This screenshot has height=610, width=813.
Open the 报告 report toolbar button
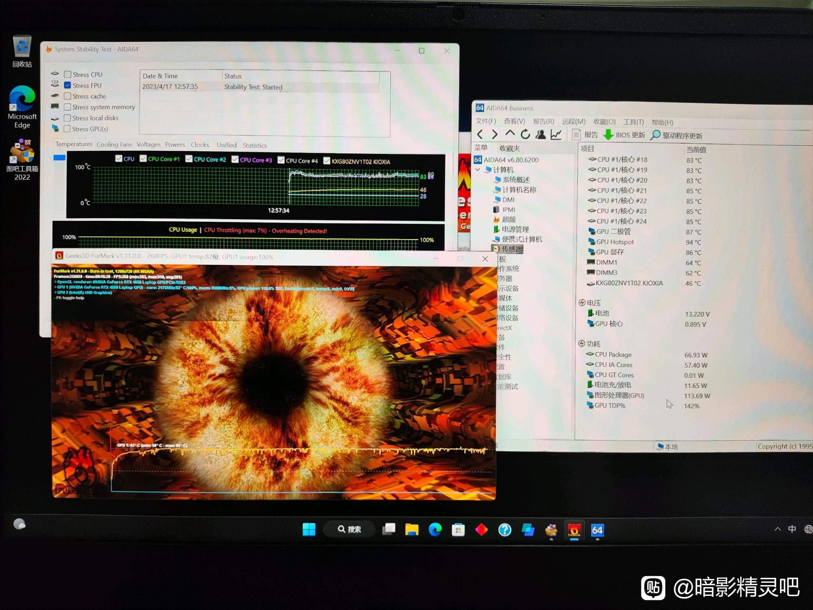pos(585,135)
